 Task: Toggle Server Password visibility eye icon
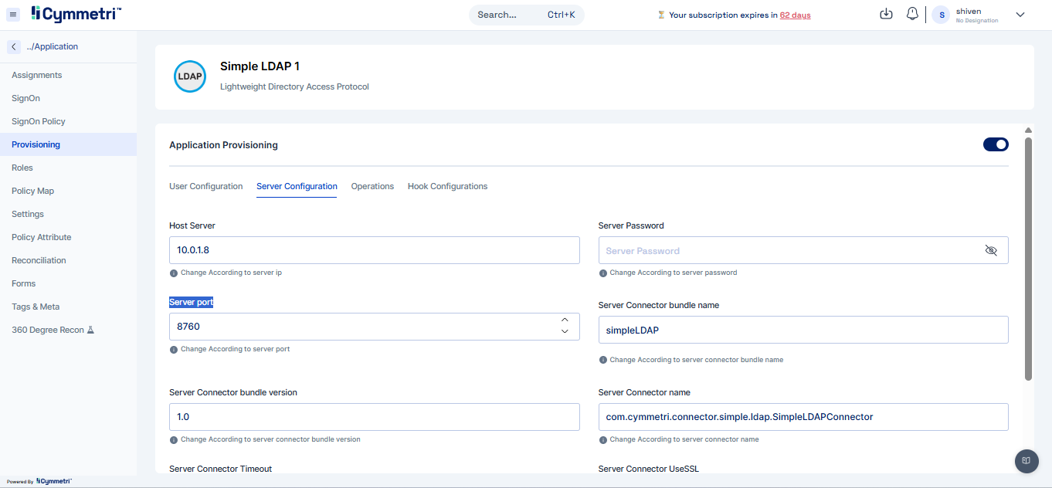coord(991,250)
